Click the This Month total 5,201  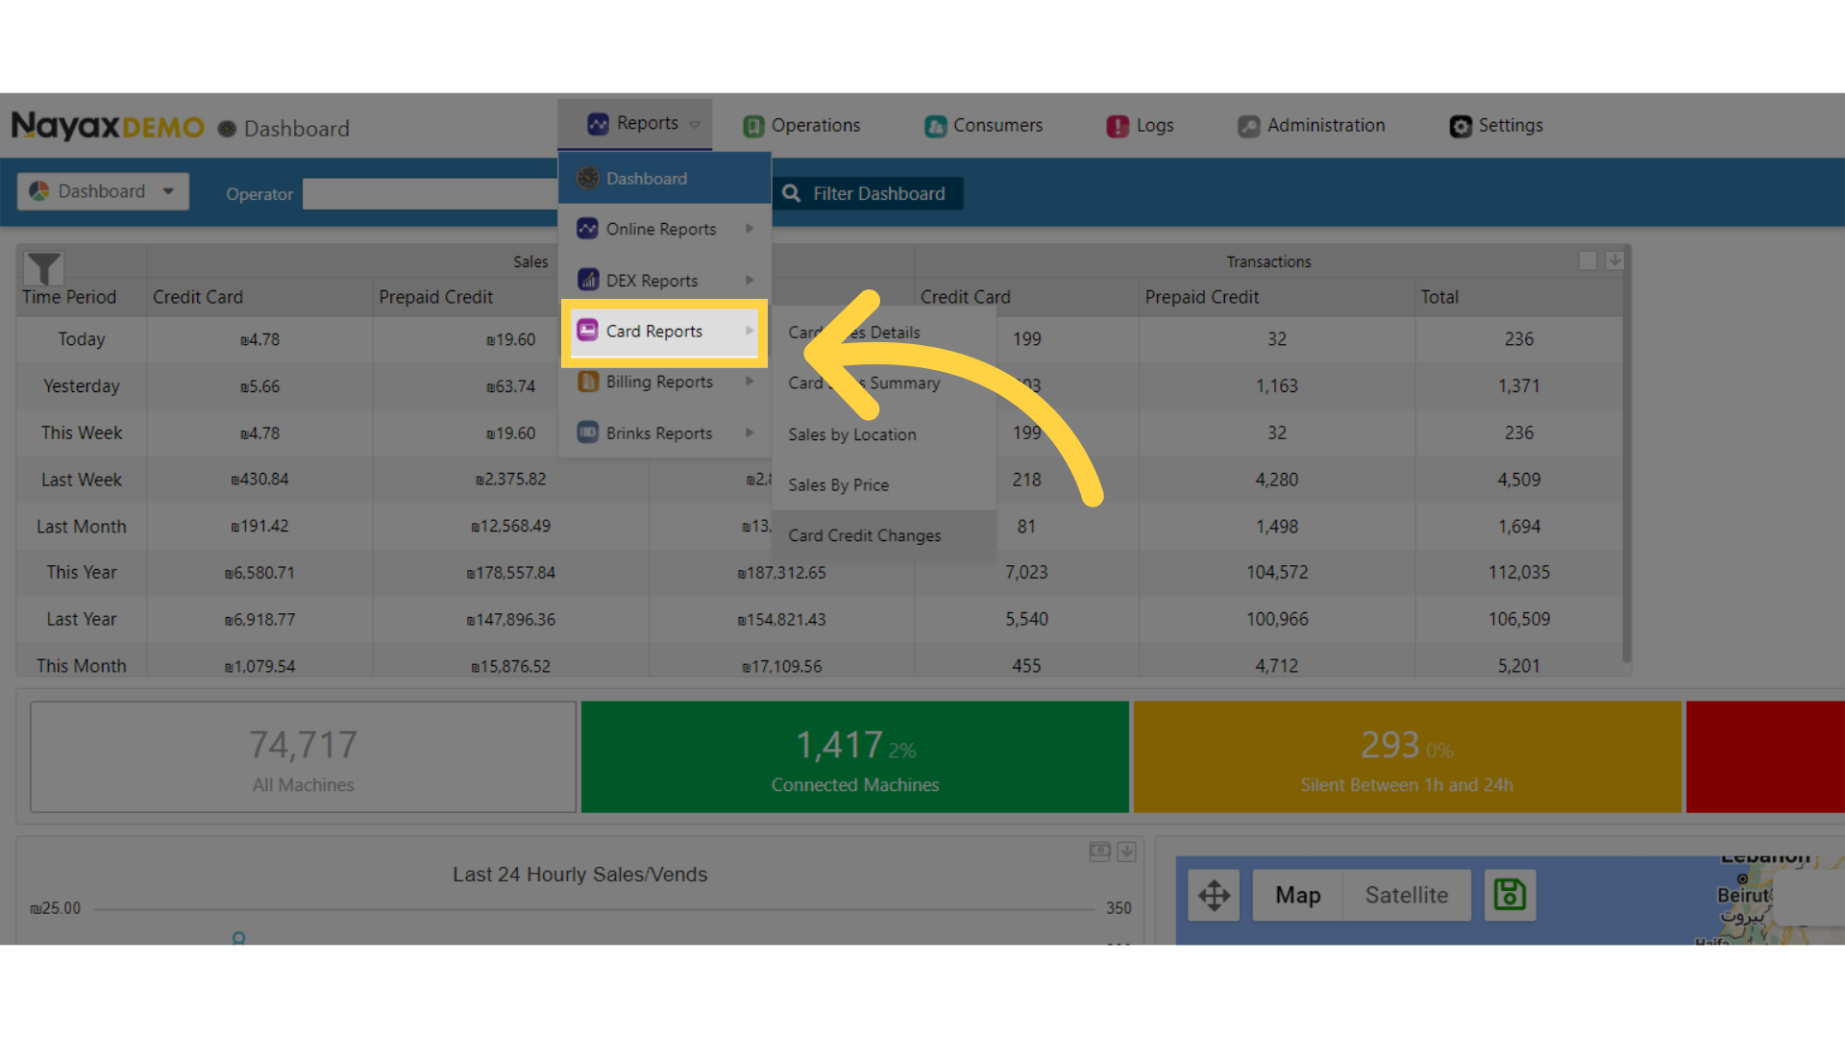coord(1519,666)
